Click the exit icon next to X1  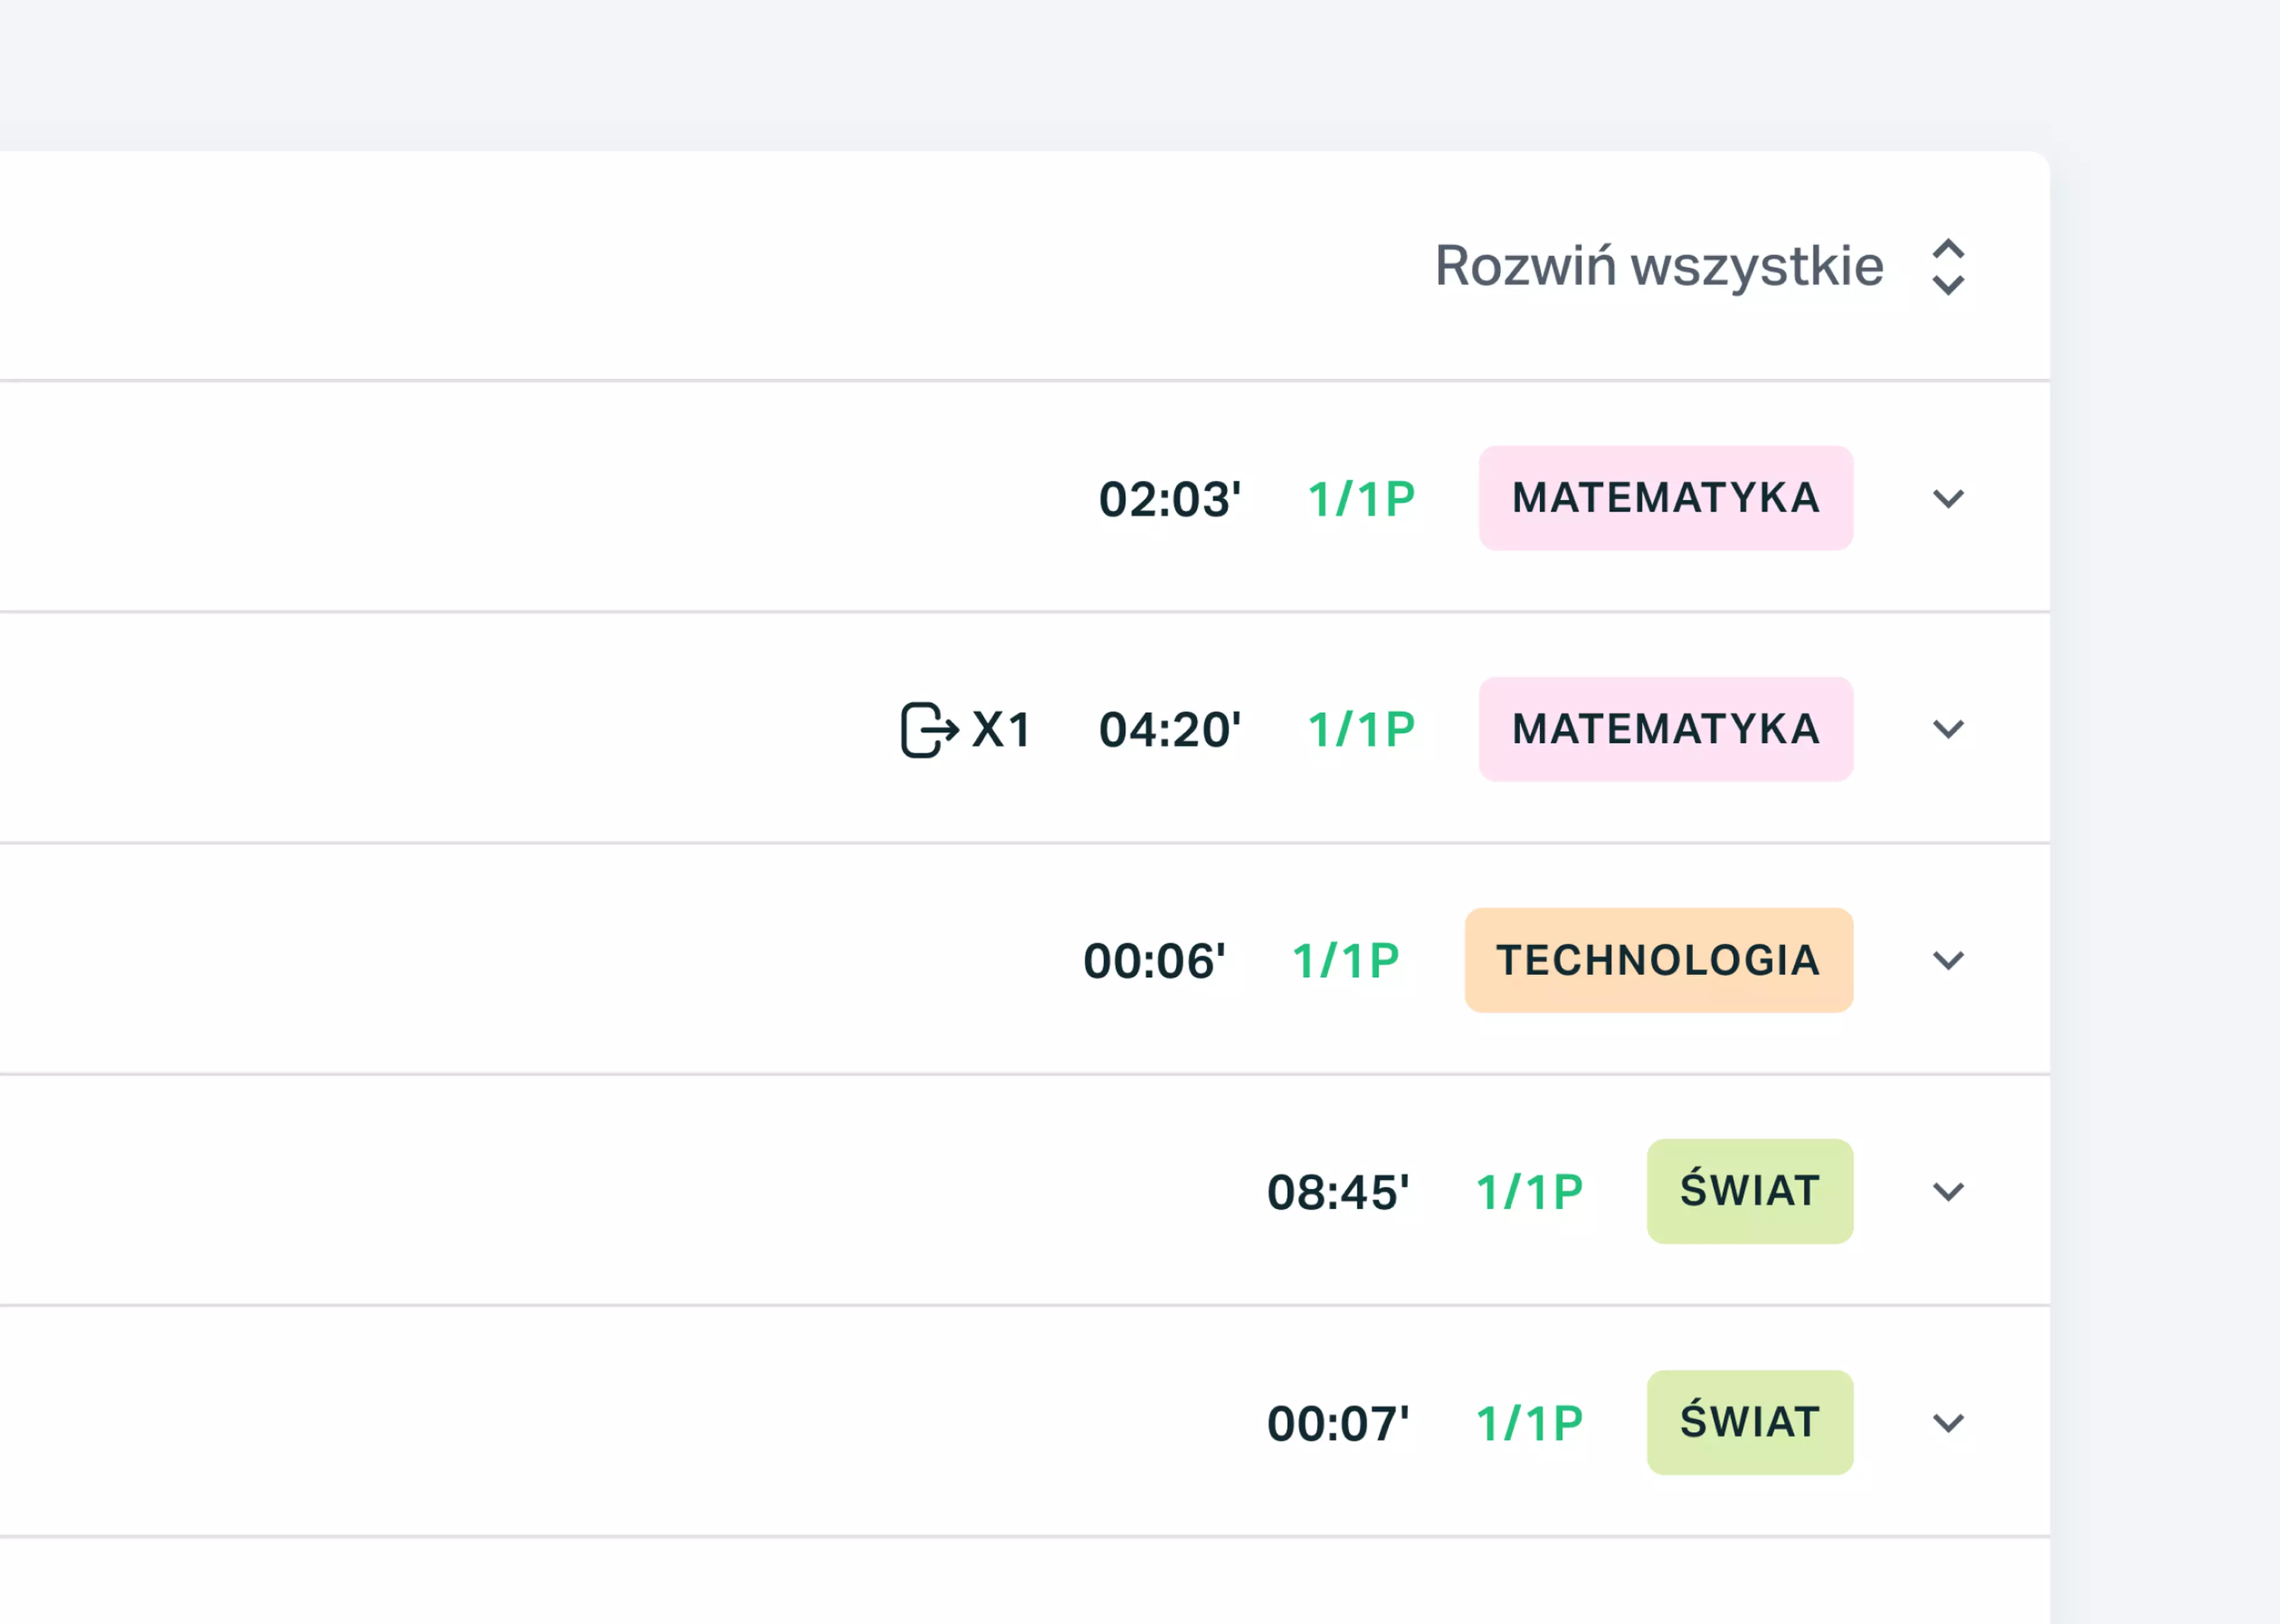click(929, 729)
